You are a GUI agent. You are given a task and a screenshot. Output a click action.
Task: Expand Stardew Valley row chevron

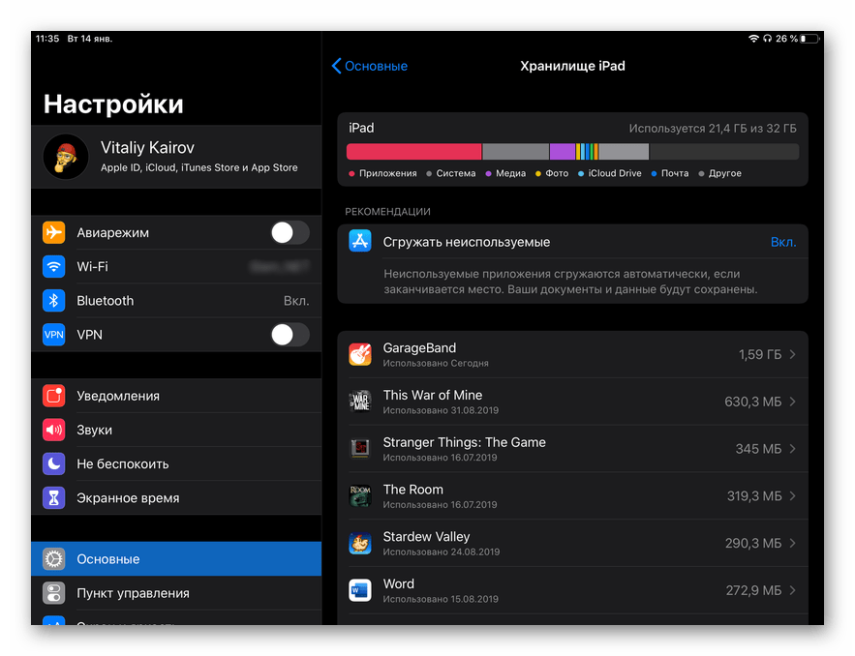792,544
